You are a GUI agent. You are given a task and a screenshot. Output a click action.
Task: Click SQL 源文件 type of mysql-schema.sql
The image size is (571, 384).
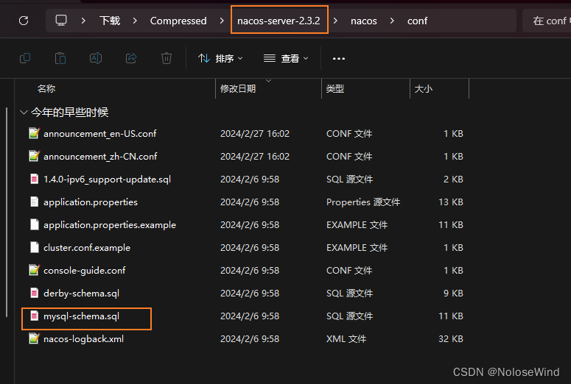349,316
